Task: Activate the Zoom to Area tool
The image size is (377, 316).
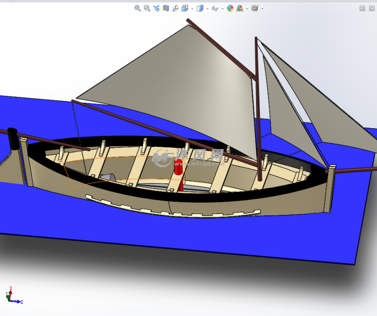Action: [147, 8]
